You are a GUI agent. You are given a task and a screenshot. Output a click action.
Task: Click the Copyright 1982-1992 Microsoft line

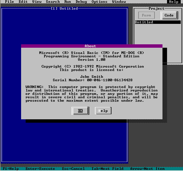tap(93, 66)
